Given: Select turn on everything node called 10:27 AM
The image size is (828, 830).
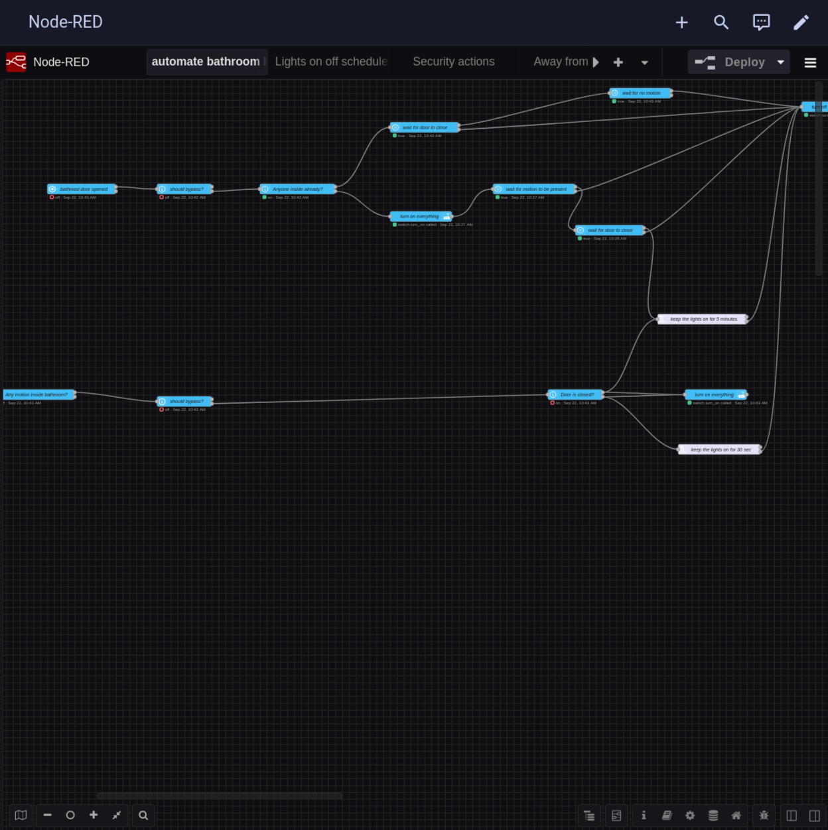Looking at the screenshot, I should click(x=421, y=216).
